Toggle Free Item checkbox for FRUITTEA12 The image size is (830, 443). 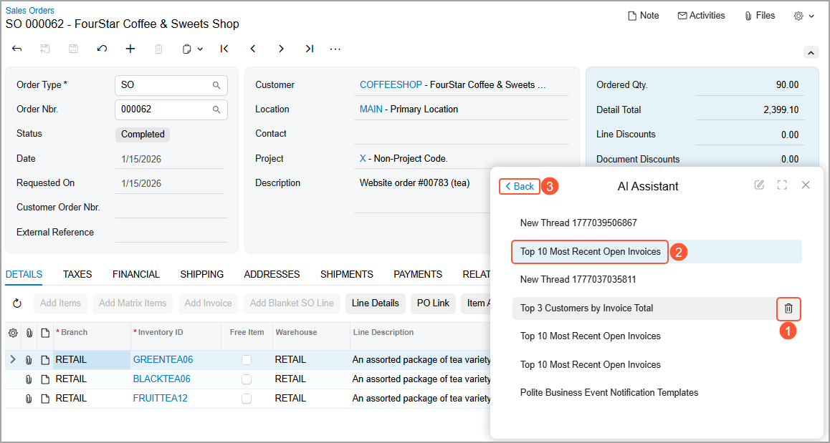pyautogui.click(x=247, y=399)
